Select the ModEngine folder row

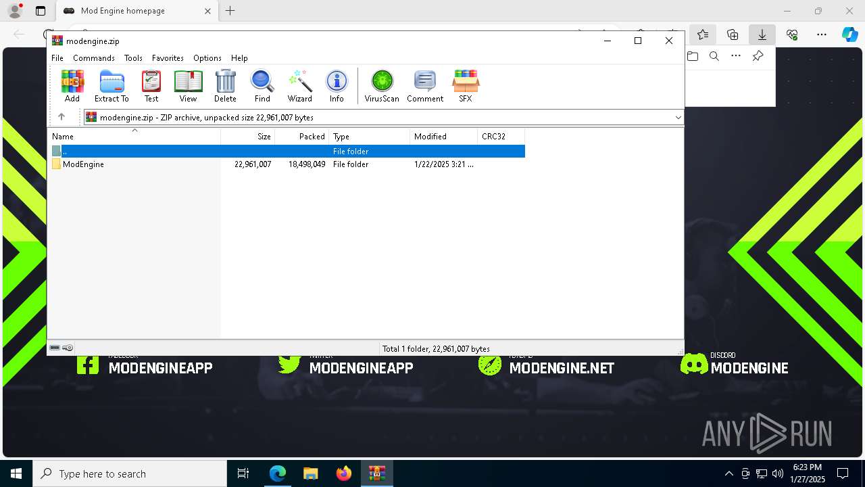coord(288,164)
